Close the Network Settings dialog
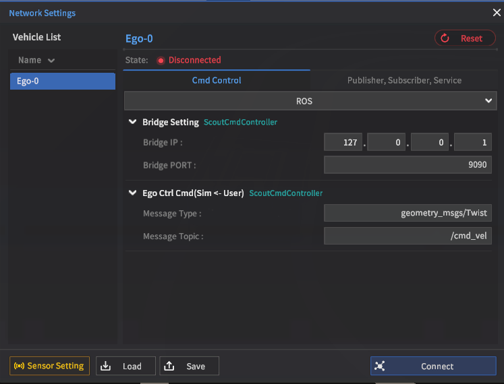Viewport: 504px width, 384px height. click(x=497, y=13)
